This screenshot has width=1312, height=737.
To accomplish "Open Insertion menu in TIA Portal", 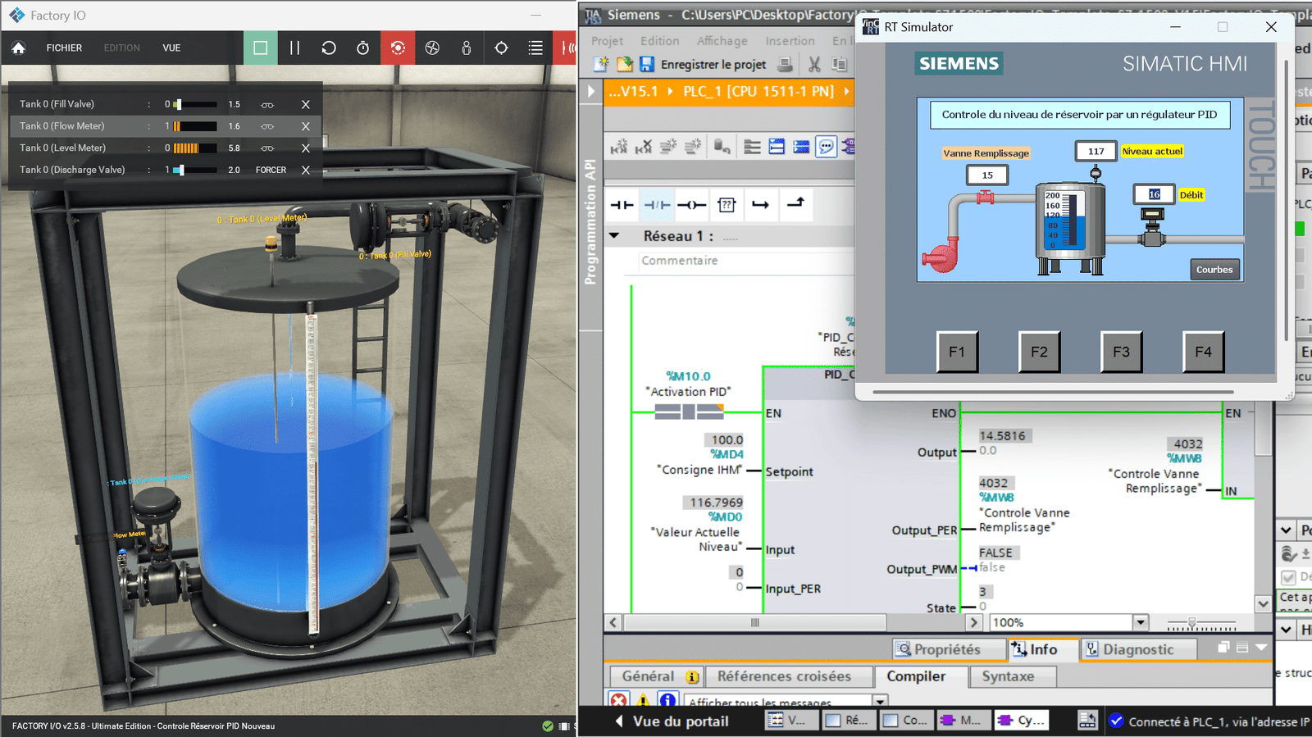I will pyautogui.click(x=790, y=41).
